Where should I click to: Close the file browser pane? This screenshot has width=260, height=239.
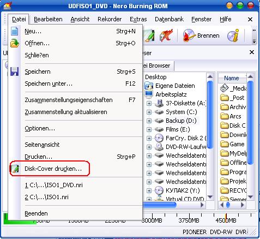[252, 52]
